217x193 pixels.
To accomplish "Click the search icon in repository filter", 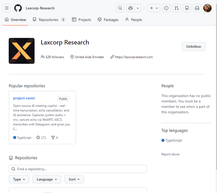I will [x=13, y=169].
